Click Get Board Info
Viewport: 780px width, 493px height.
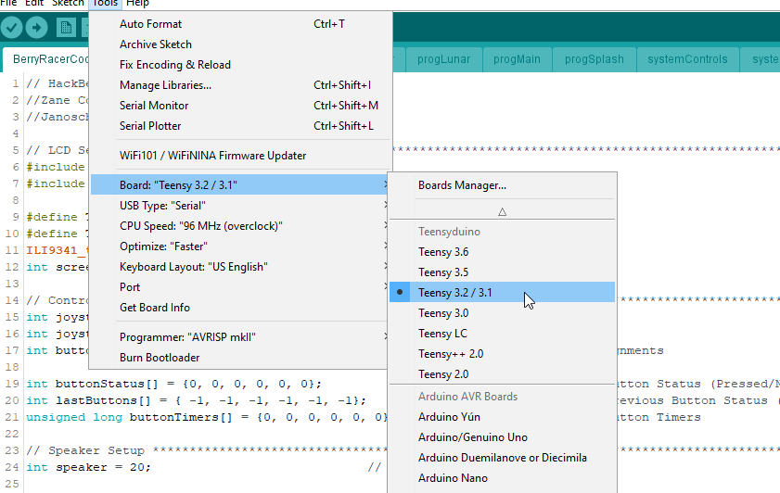pos(238,307)
